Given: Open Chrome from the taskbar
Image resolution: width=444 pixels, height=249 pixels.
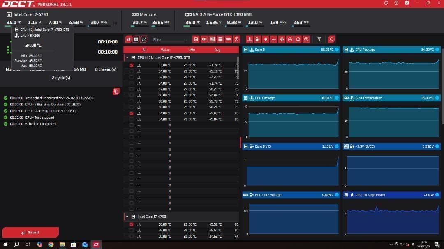Looking at the screenshot, I should [51, 244].
